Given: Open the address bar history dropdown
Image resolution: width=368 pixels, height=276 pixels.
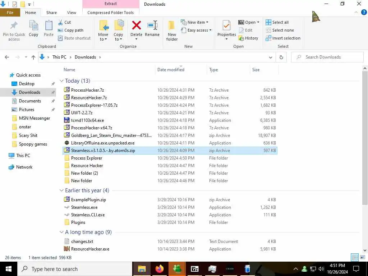Looking at the screenshot, I should click(271, 57).
